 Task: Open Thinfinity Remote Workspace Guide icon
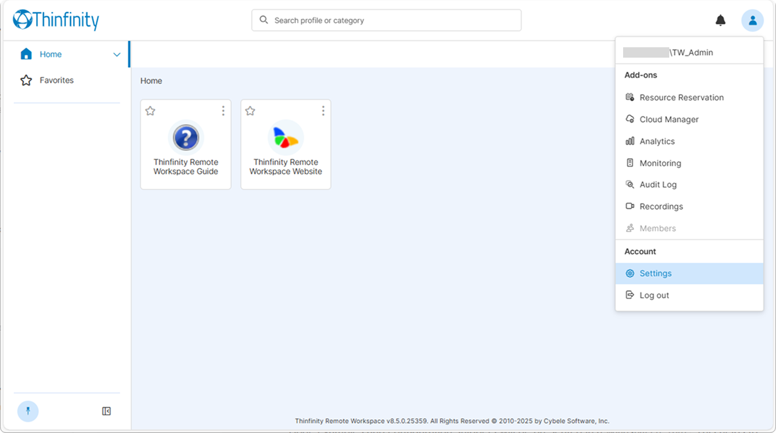click(186, 138)
